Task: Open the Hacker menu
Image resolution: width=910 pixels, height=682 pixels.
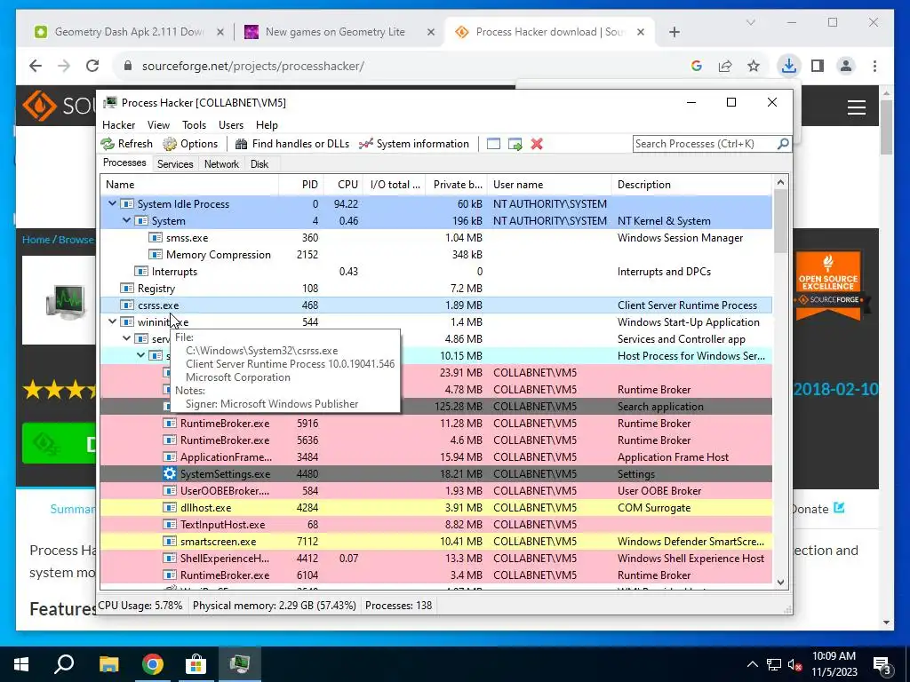Action: (x=118, y=124)
